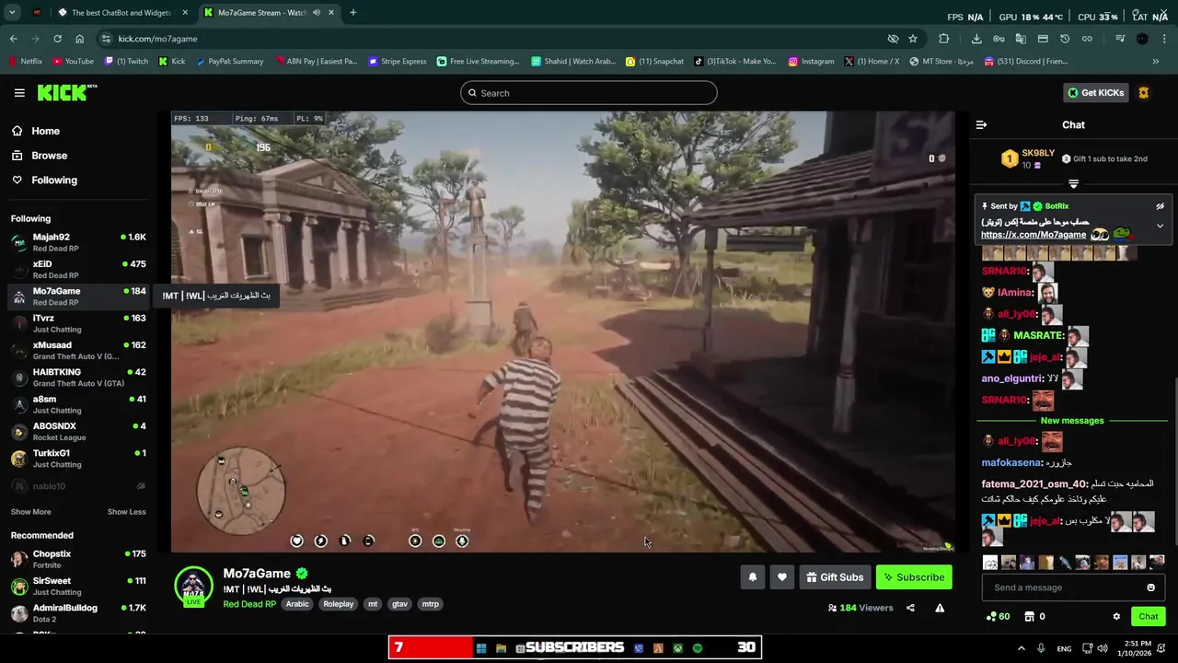The image size is (1178, 663).
Task: Share the stream via share icon
Action: pos(910,608)
